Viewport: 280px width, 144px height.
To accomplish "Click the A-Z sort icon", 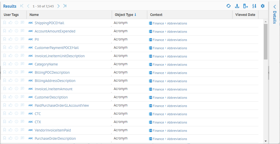I will [x=254, y=6].
